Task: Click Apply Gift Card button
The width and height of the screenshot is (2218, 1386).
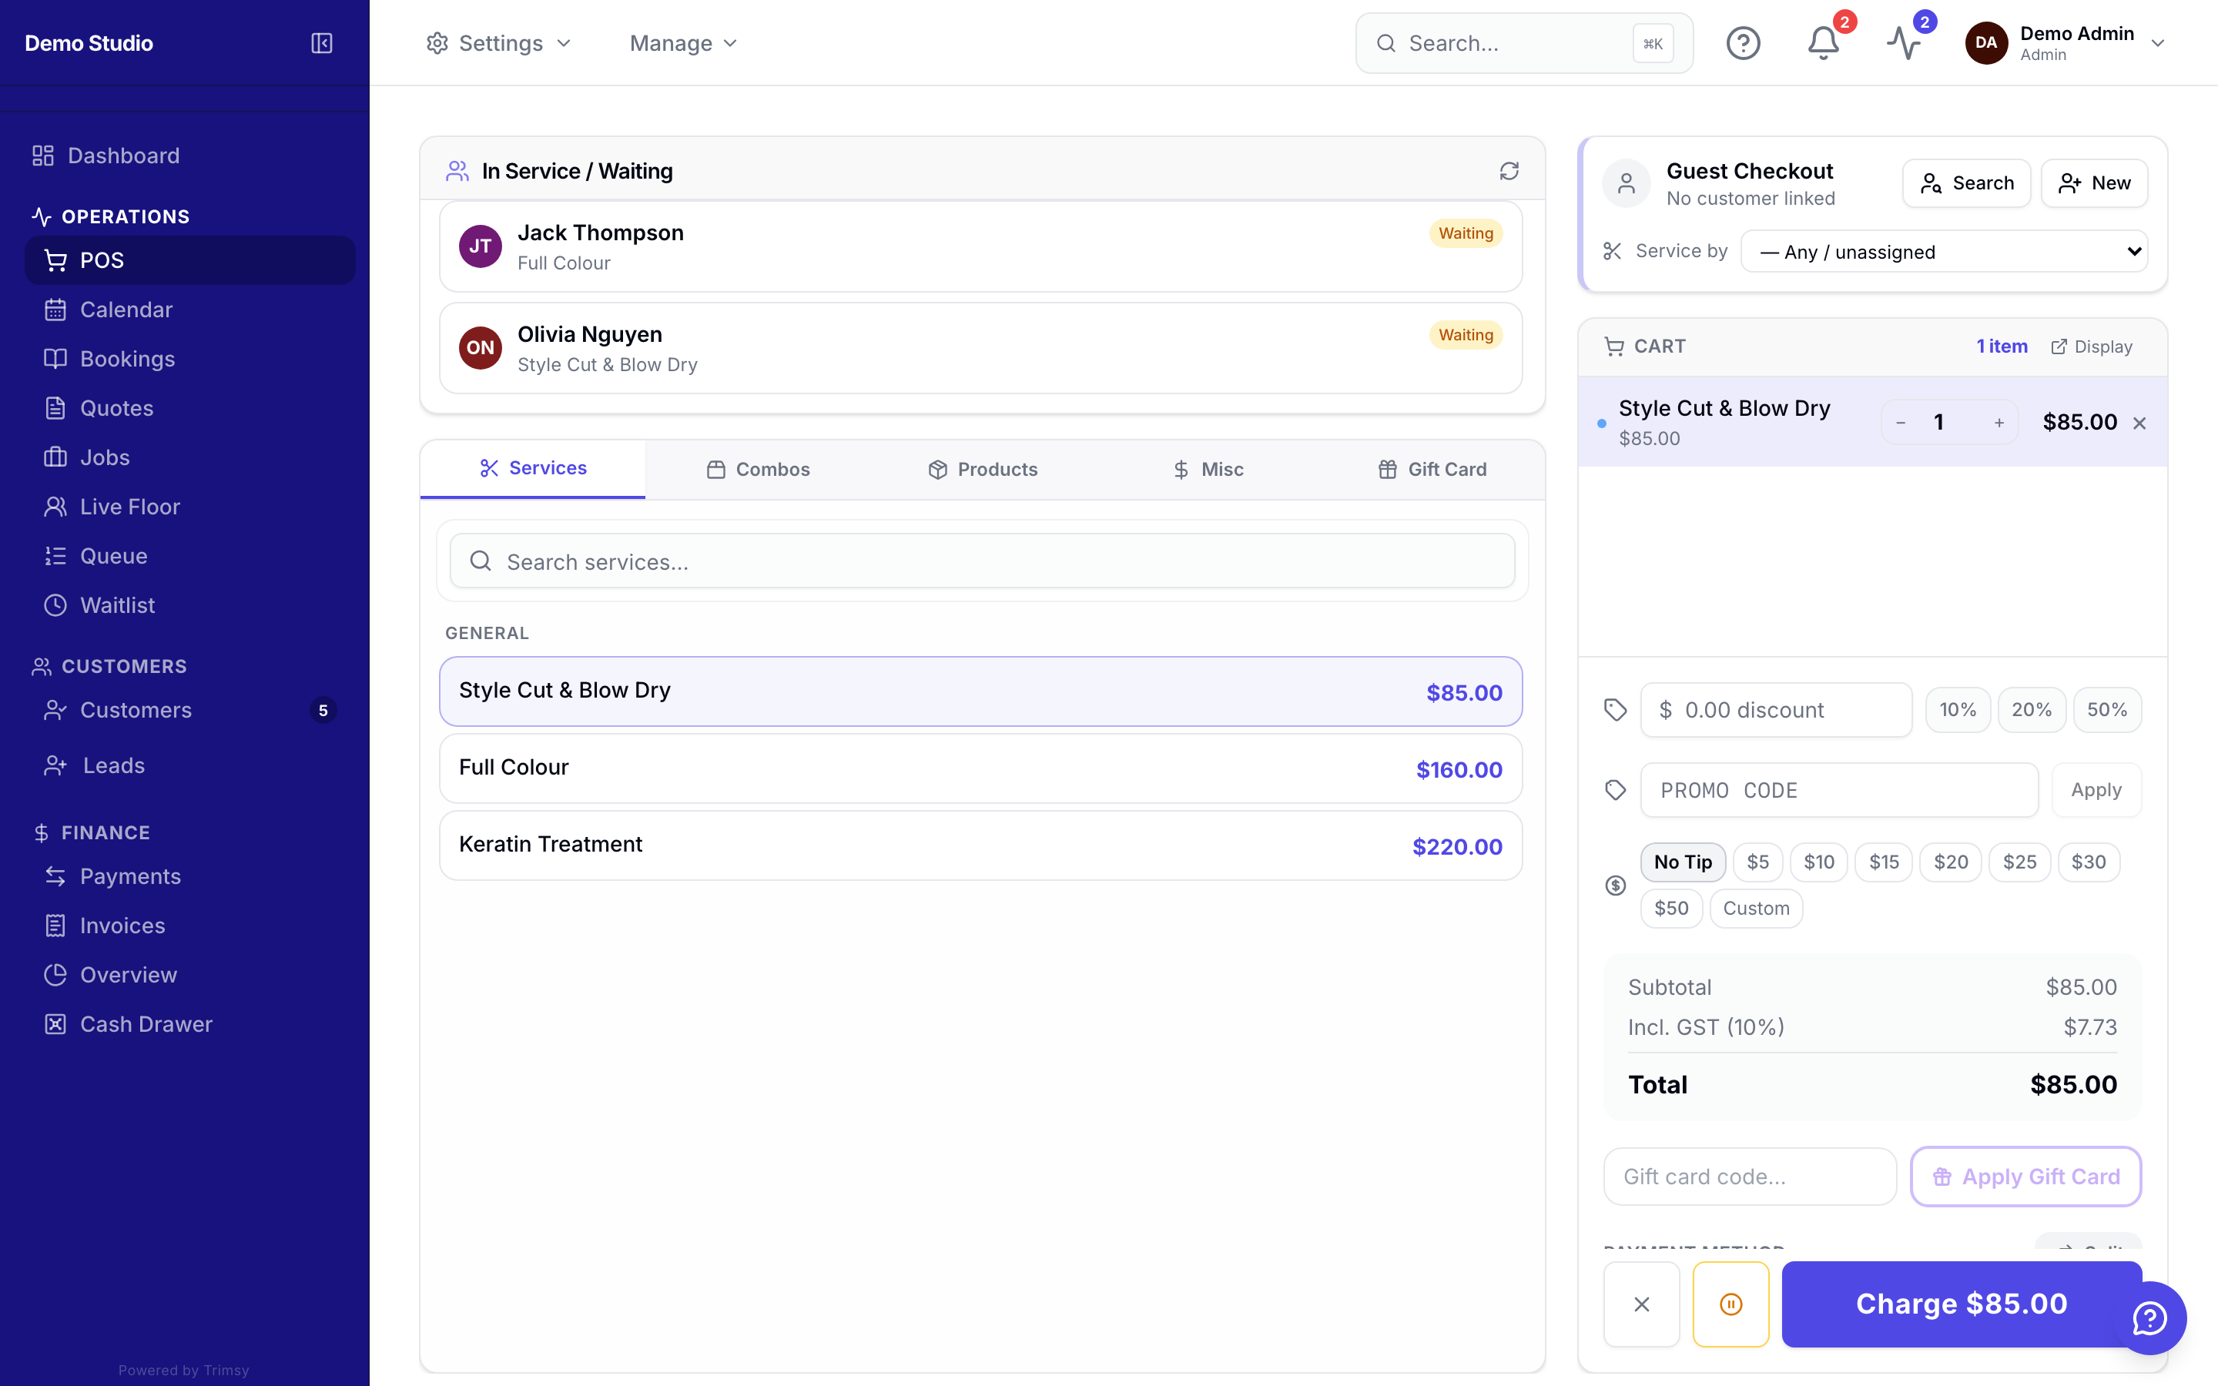Action: 2025,1176
